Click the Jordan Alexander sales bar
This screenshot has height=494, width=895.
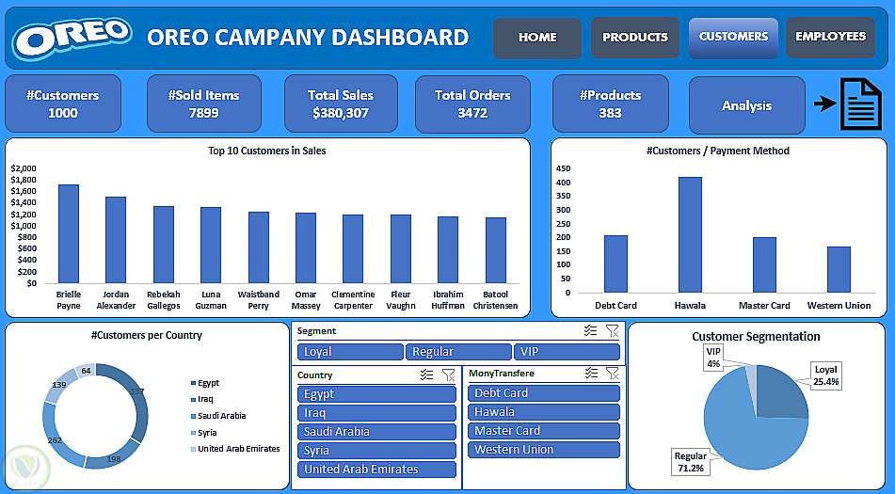[116, 240]
